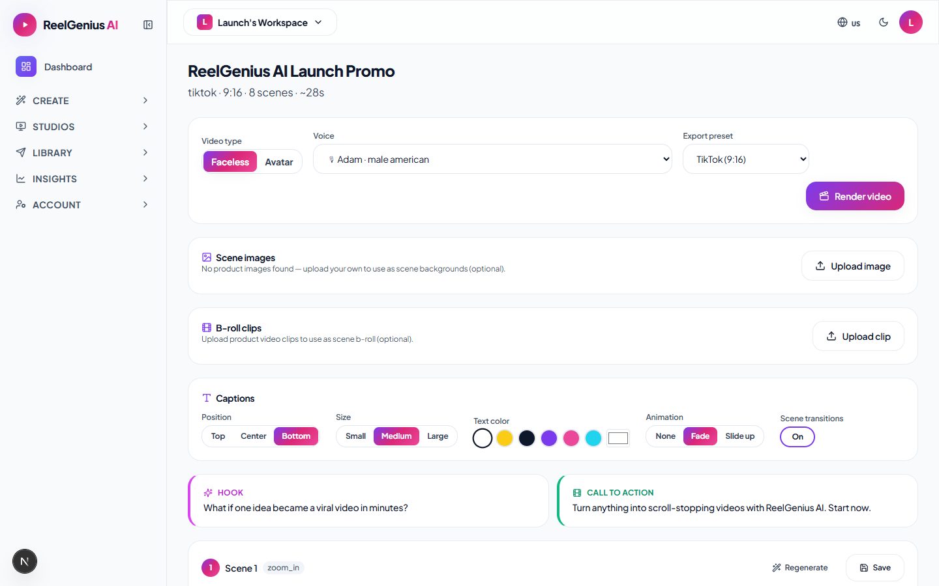Click the Dashboard grid icon

pos(26,66)
